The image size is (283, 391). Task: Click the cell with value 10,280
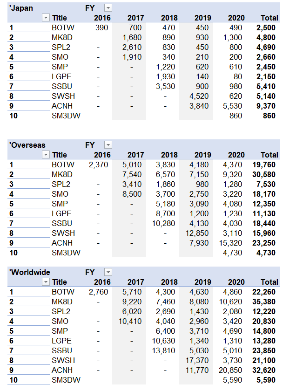pos(163,223)
